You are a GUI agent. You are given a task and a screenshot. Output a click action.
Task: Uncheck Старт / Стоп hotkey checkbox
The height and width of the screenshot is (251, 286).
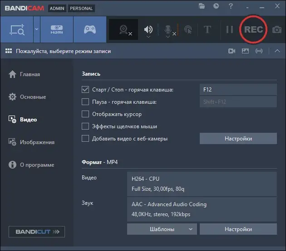click(85, 90)
